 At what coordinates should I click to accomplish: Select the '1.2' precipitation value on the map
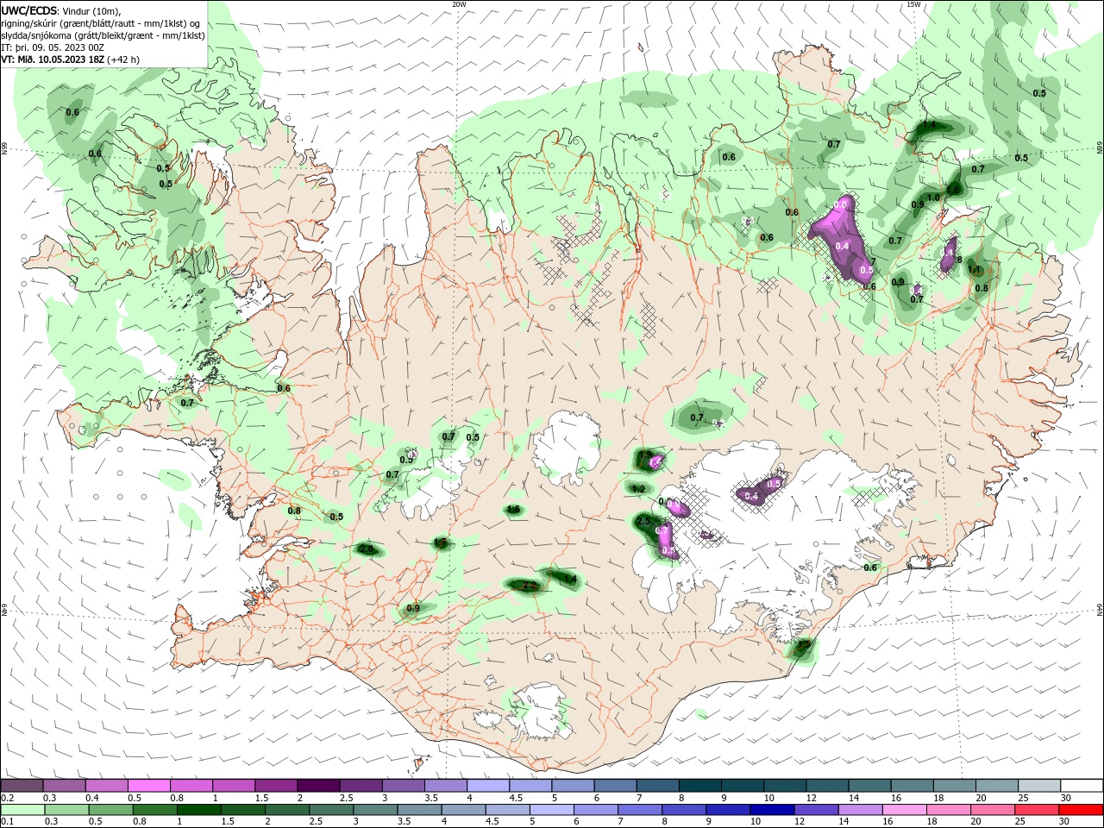(x=638, y=489)
